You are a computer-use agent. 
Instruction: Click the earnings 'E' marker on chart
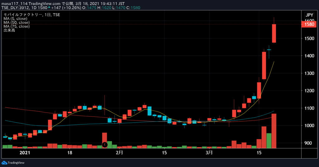coord(105,145)
